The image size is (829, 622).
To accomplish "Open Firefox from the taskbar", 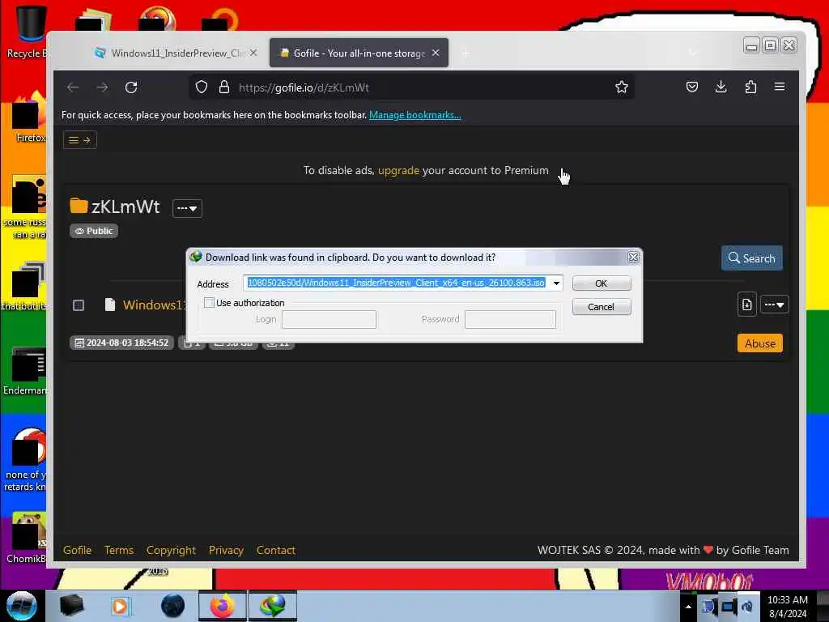I will point(223,606).
